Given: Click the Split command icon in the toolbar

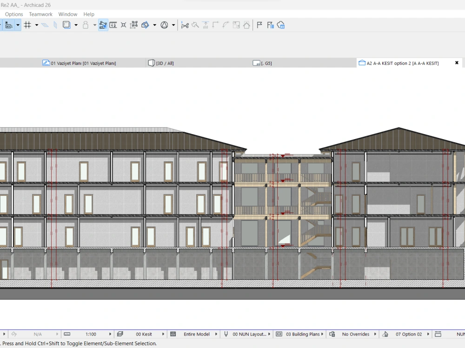Looking at the screenshot, I should (x=206, y=25).
